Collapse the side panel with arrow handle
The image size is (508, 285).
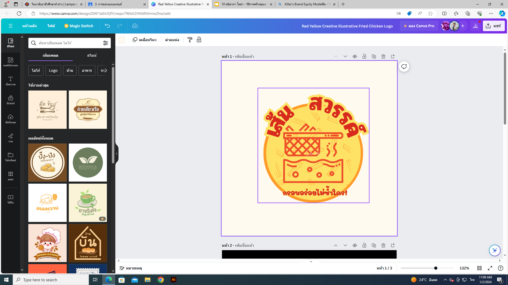(116, 154)
